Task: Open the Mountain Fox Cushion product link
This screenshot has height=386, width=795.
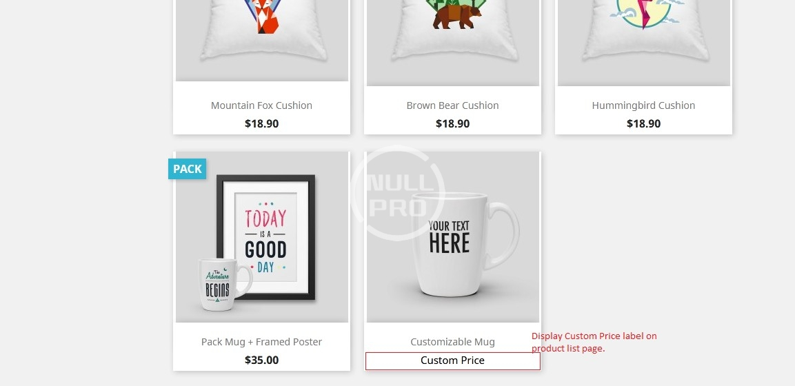Action: [x=261, y=105]
